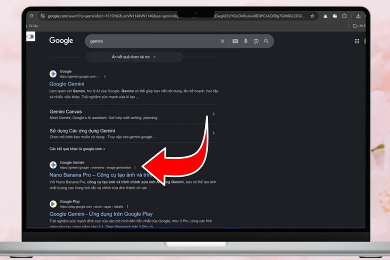The height and width of the screenshot is (260, 390).
Task: Open three-dot menu for Google Play result
Action: [x=127, y=206]
